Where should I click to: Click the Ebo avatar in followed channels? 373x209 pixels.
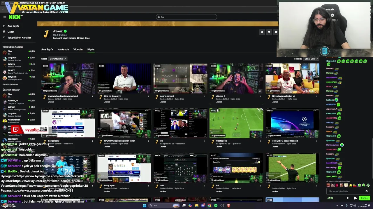[5, 52]
